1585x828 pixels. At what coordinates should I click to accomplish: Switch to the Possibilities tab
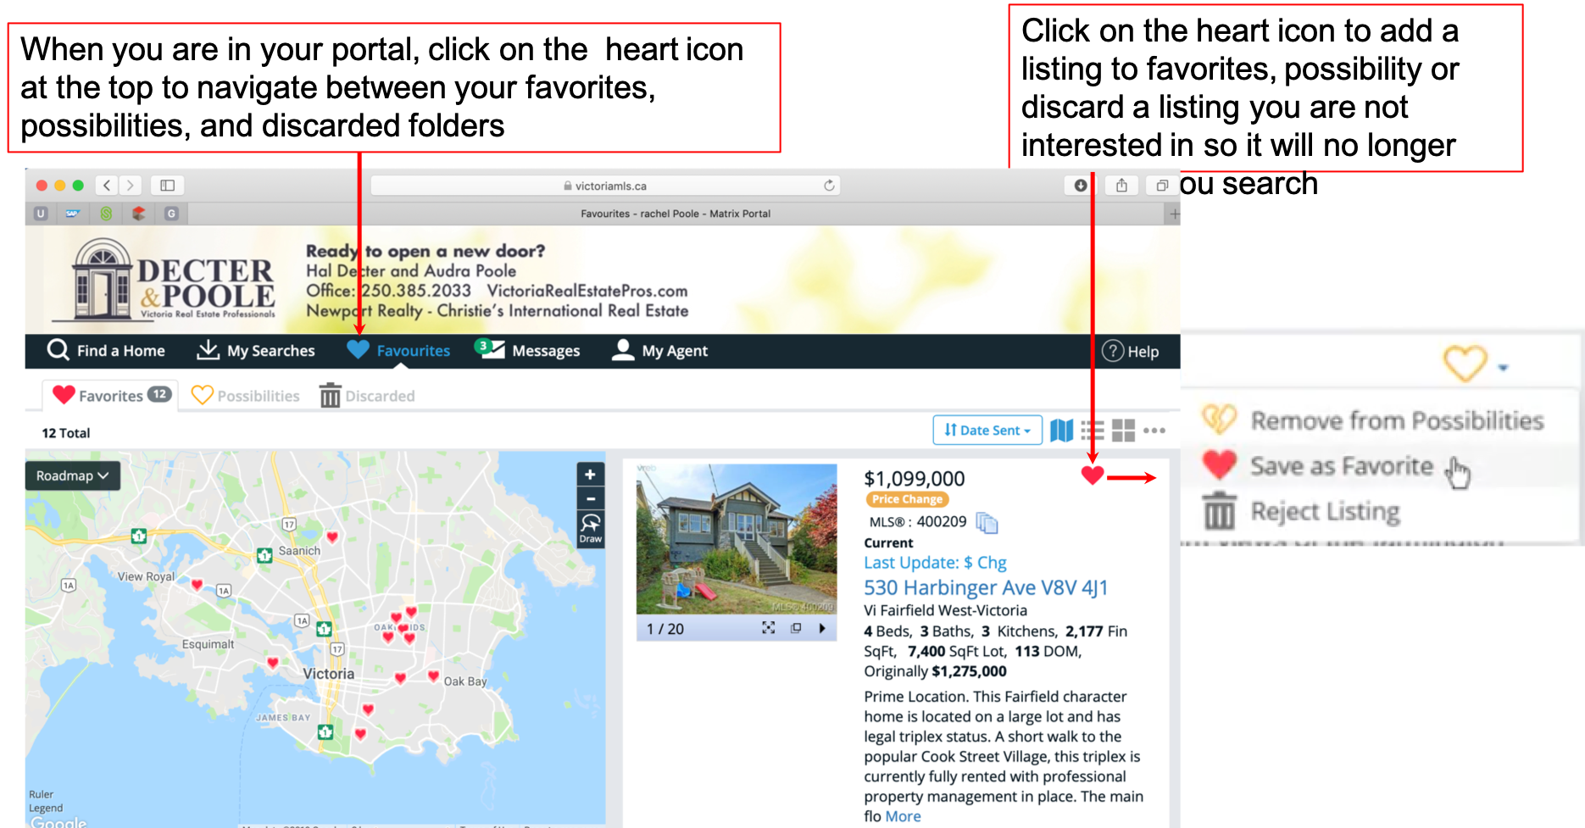246,396
